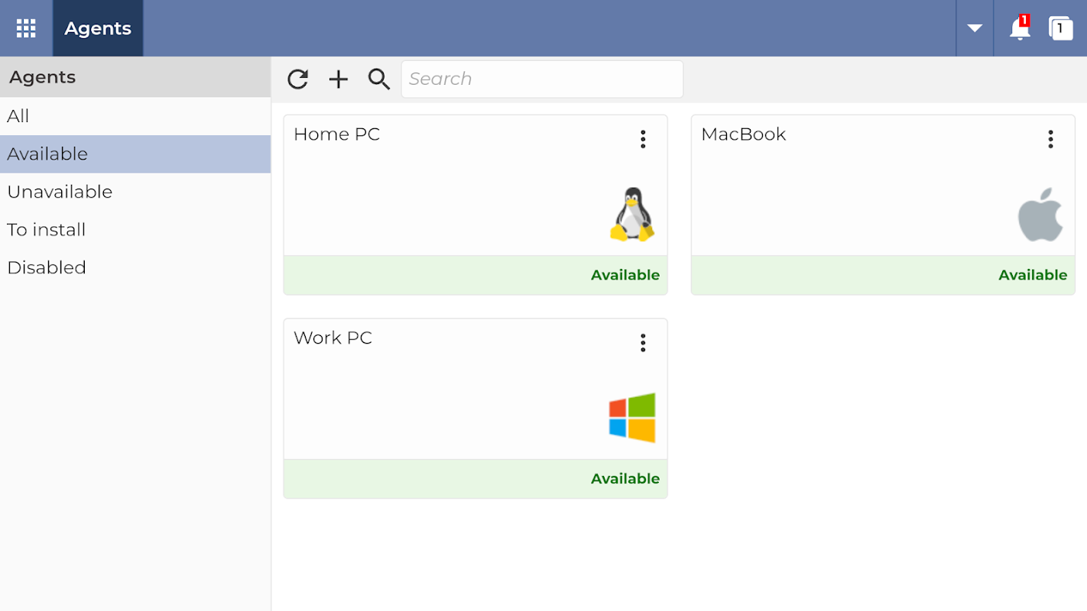Open Work PC three-dot options menu
Image resolution: width=1087 pixels, height=611 pixels.
coord(643,343)
